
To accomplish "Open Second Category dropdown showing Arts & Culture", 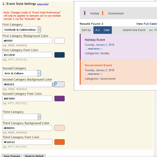I will click(22, 73).
